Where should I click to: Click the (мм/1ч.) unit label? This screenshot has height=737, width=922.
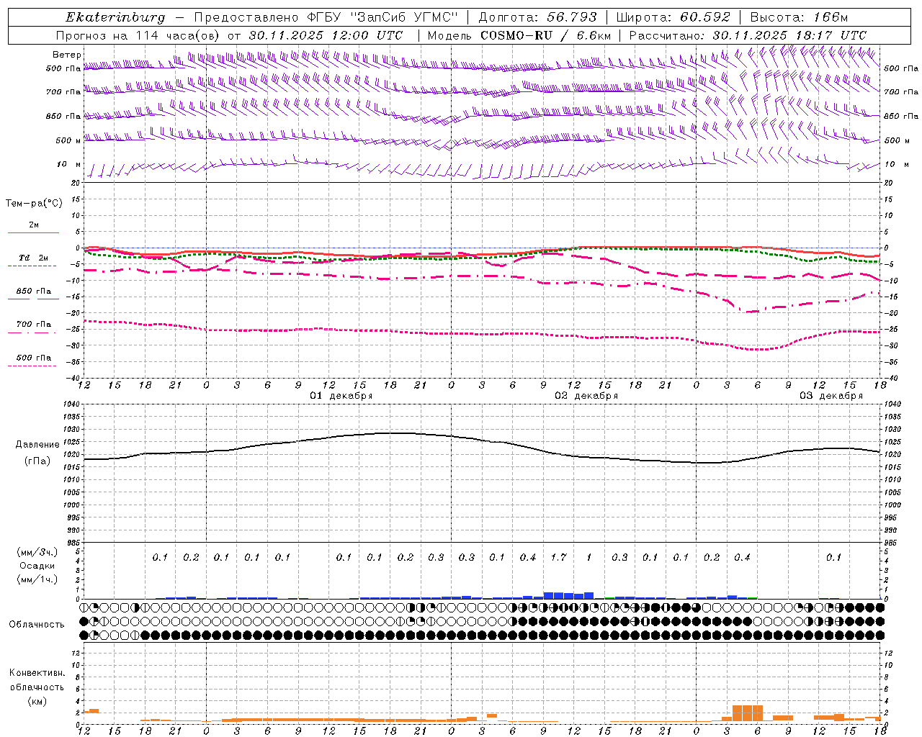coord(37,579)
